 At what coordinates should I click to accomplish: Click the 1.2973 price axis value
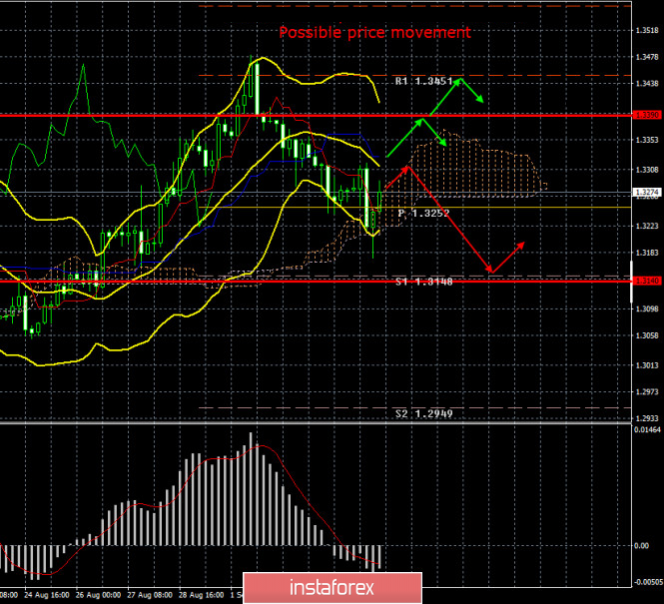(x=647, y=392)
